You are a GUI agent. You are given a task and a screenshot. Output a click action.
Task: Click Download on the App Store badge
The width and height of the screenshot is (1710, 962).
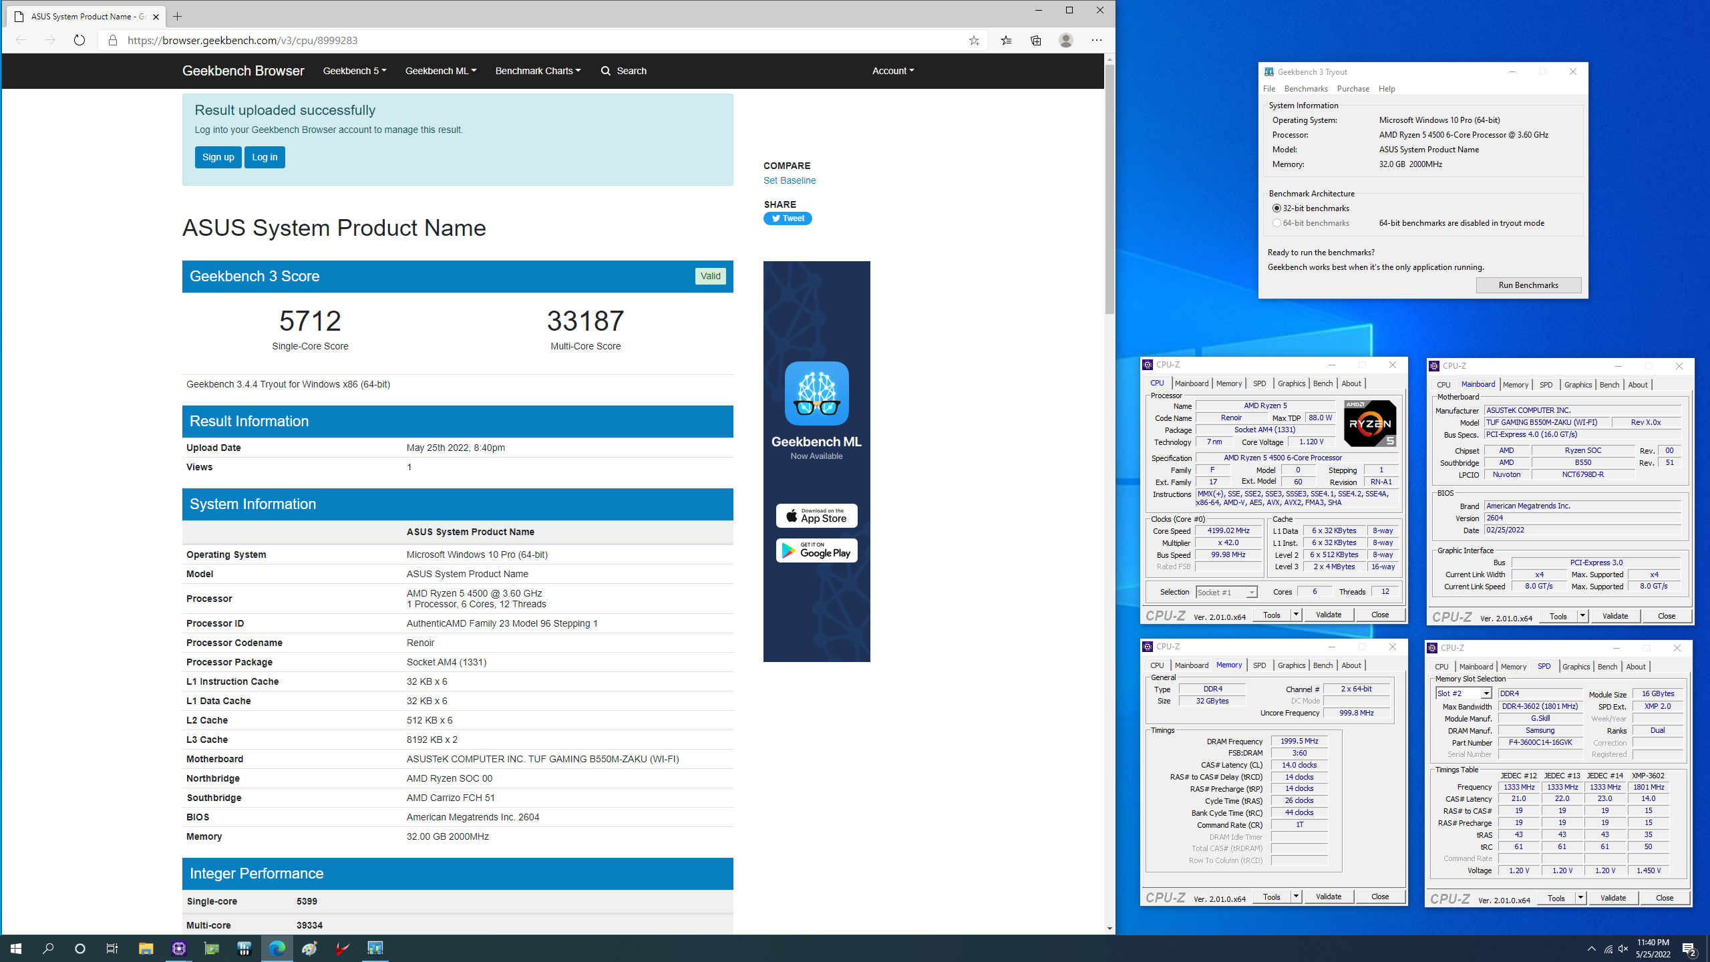coord(816,516)
